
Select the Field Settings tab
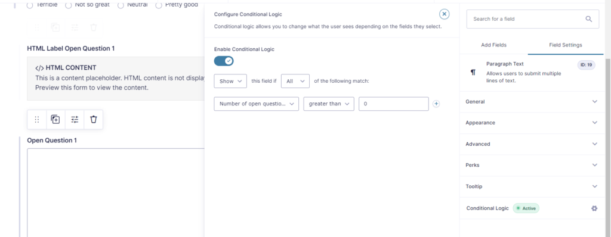point(566,45)
